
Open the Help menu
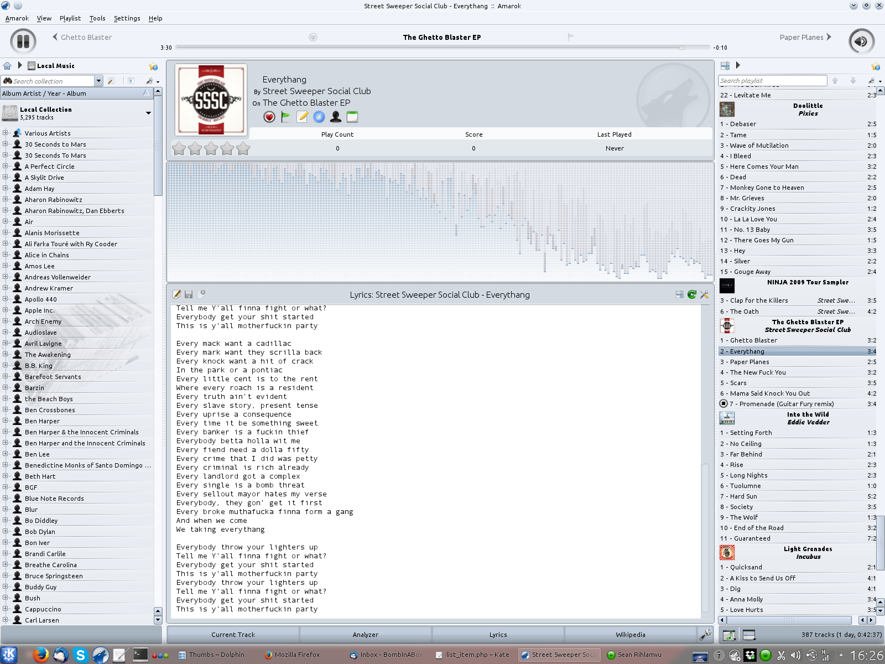click(x=155, y=18)
